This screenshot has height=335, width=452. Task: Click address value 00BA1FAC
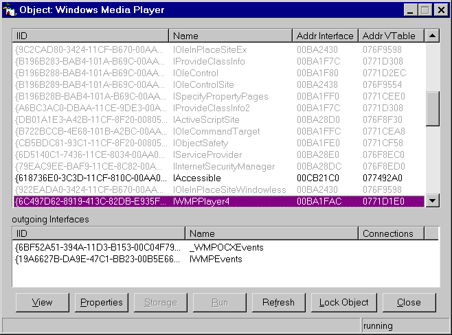click(x=319, y=201)
